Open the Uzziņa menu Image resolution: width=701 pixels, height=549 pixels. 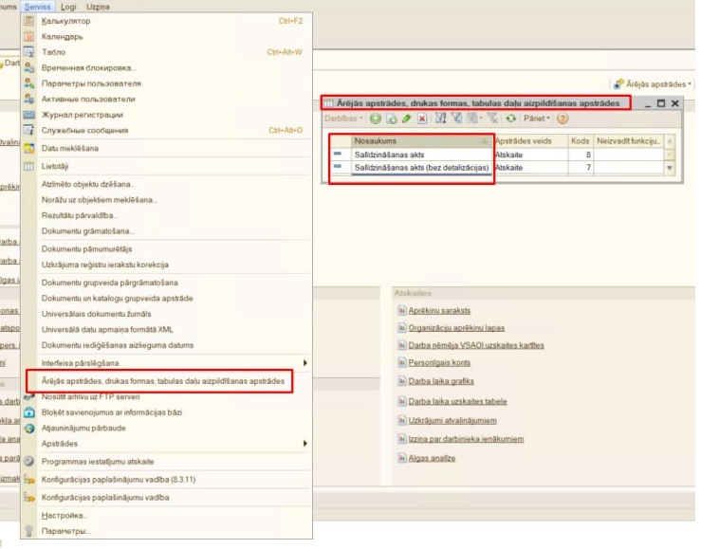click(x=98, y=7)
